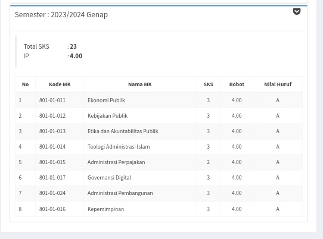Select the Total SKS value 23
The image size is (323, 239).
click(x=73, y=46)
